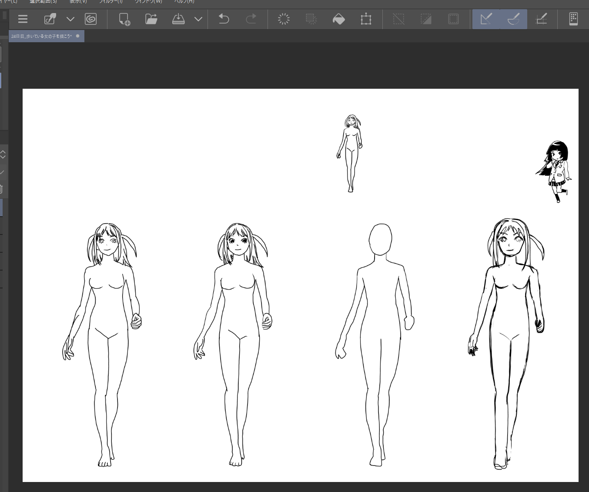Image resolution: width=589 pixels, height=492 pixels.
Task: Click the Clear icon with radiating dashes
Action: tap(284, 19)
